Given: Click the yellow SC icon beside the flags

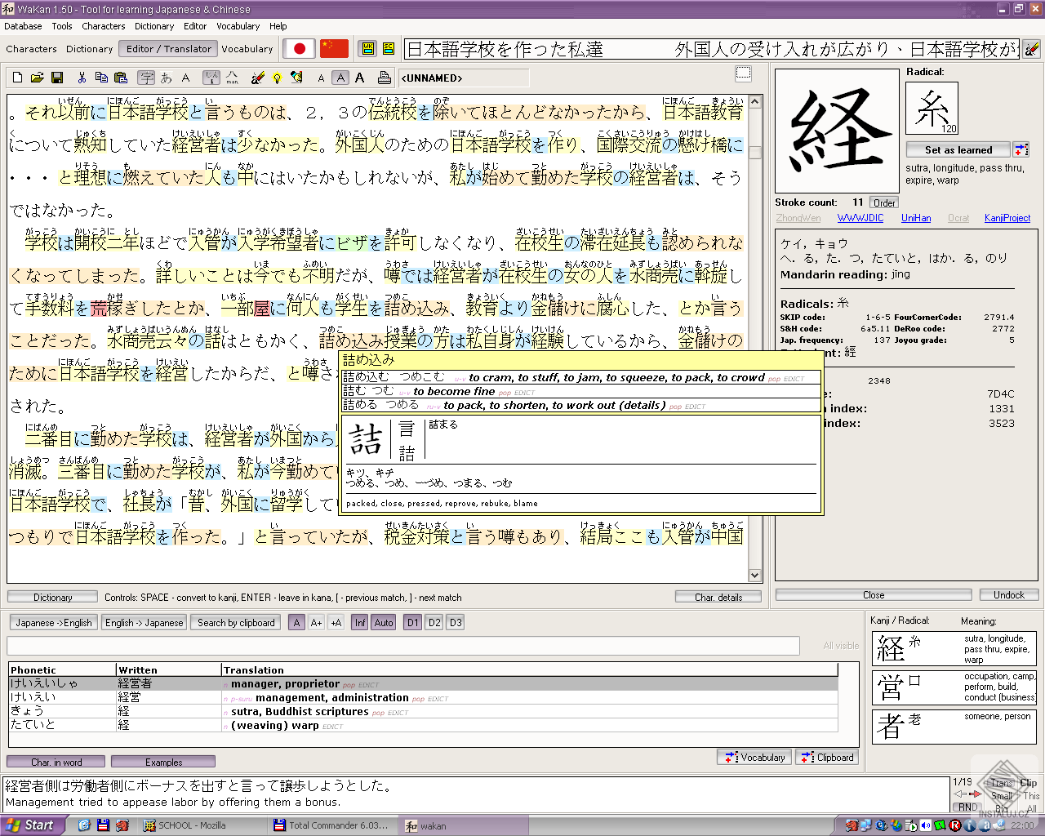Looking at the screenshot, I should point(388,49).
